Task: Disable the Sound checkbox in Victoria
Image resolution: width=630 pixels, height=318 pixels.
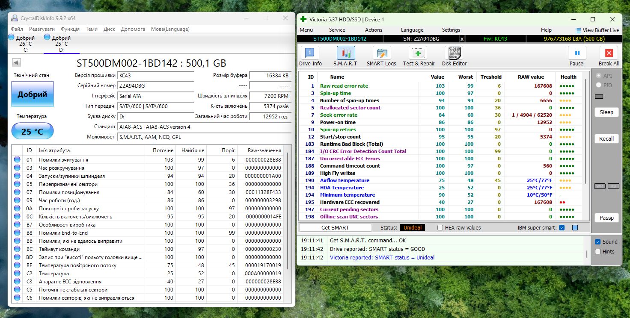Action: 598,242
